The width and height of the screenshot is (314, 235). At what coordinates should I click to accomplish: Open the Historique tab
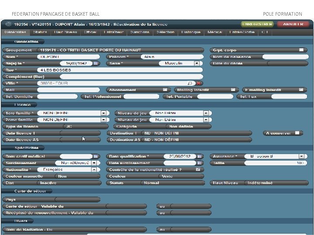(191, 32)
